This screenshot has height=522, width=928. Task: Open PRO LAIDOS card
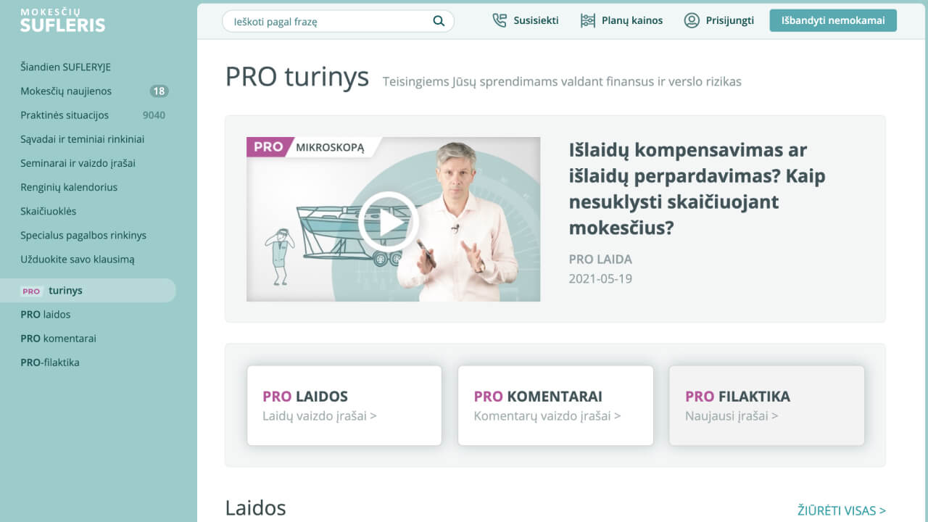coord(344,405)
